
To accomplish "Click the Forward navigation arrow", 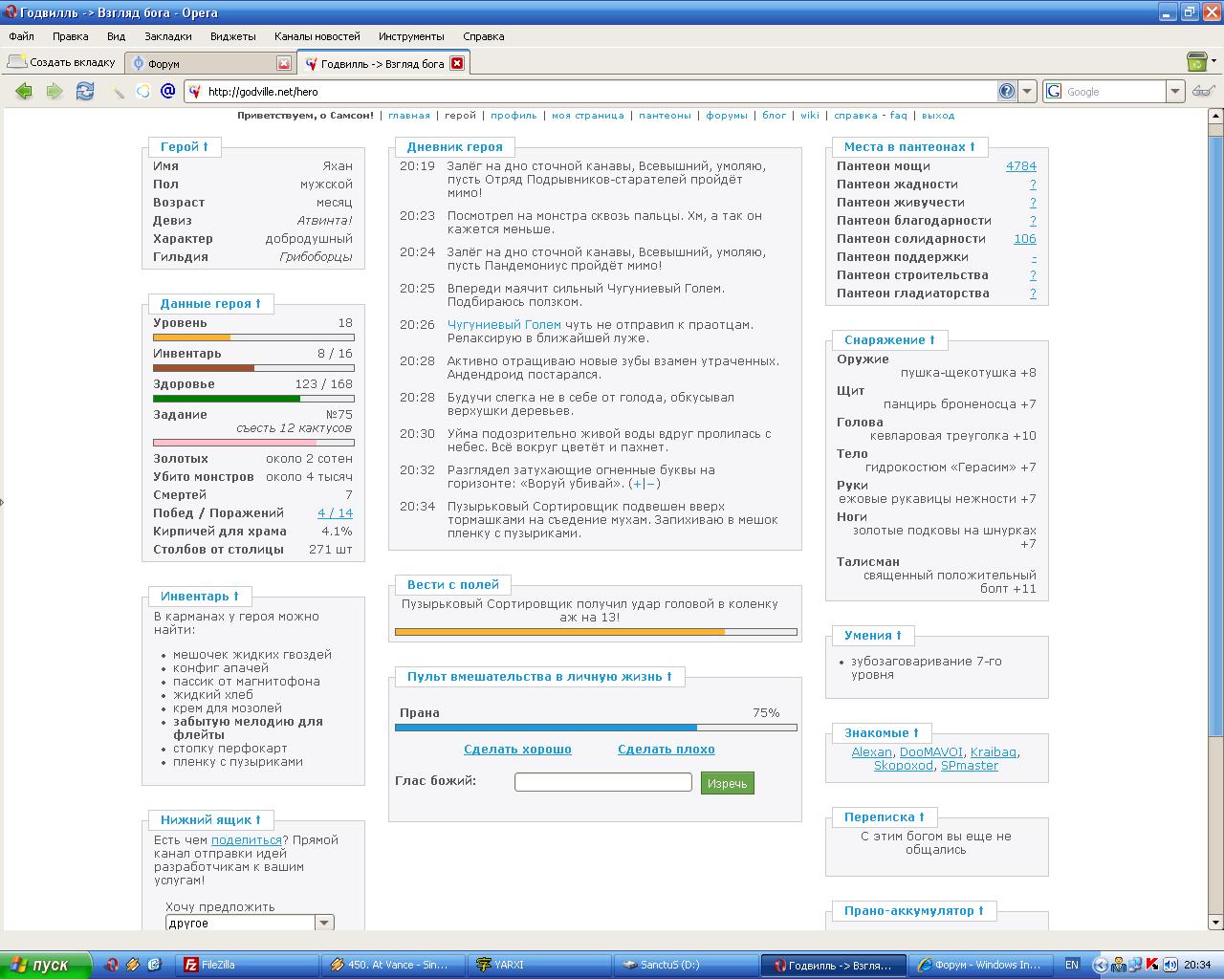I will pos(55,91).
